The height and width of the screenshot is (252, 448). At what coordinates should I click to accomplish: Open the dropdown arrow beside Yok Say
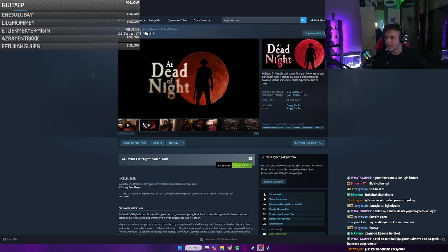pos(183,143)
